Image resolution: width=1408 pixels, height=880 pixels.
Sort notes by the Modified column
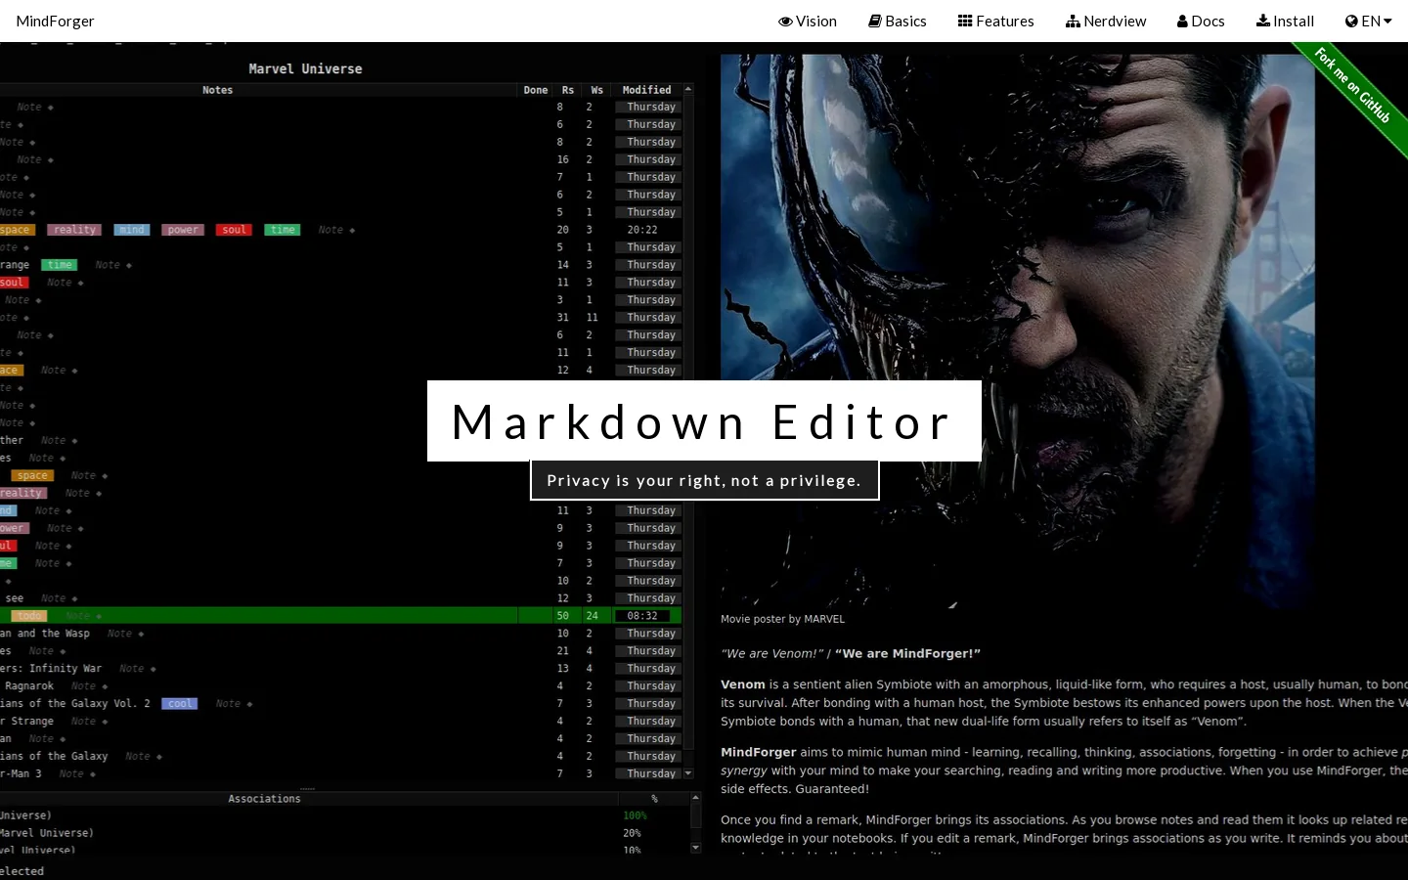pyautogui.click(x=646, y=90)
